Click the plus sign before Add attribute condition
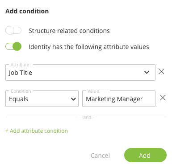 (7, 131)
